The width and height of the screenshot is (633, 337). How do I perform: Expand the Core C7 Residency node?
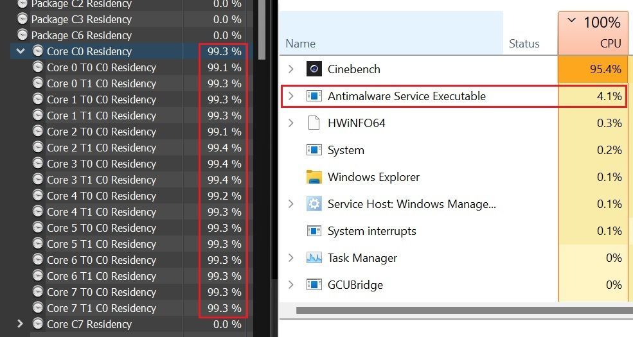(21, 324)
